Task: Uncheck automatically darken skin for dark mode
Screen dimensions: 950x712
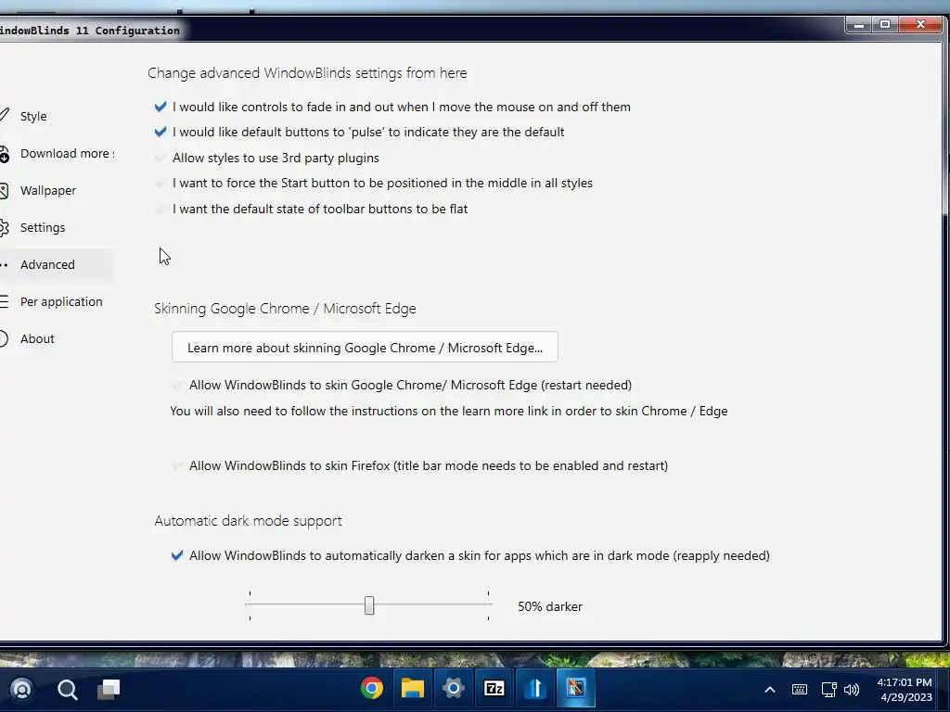Action: 177,555
